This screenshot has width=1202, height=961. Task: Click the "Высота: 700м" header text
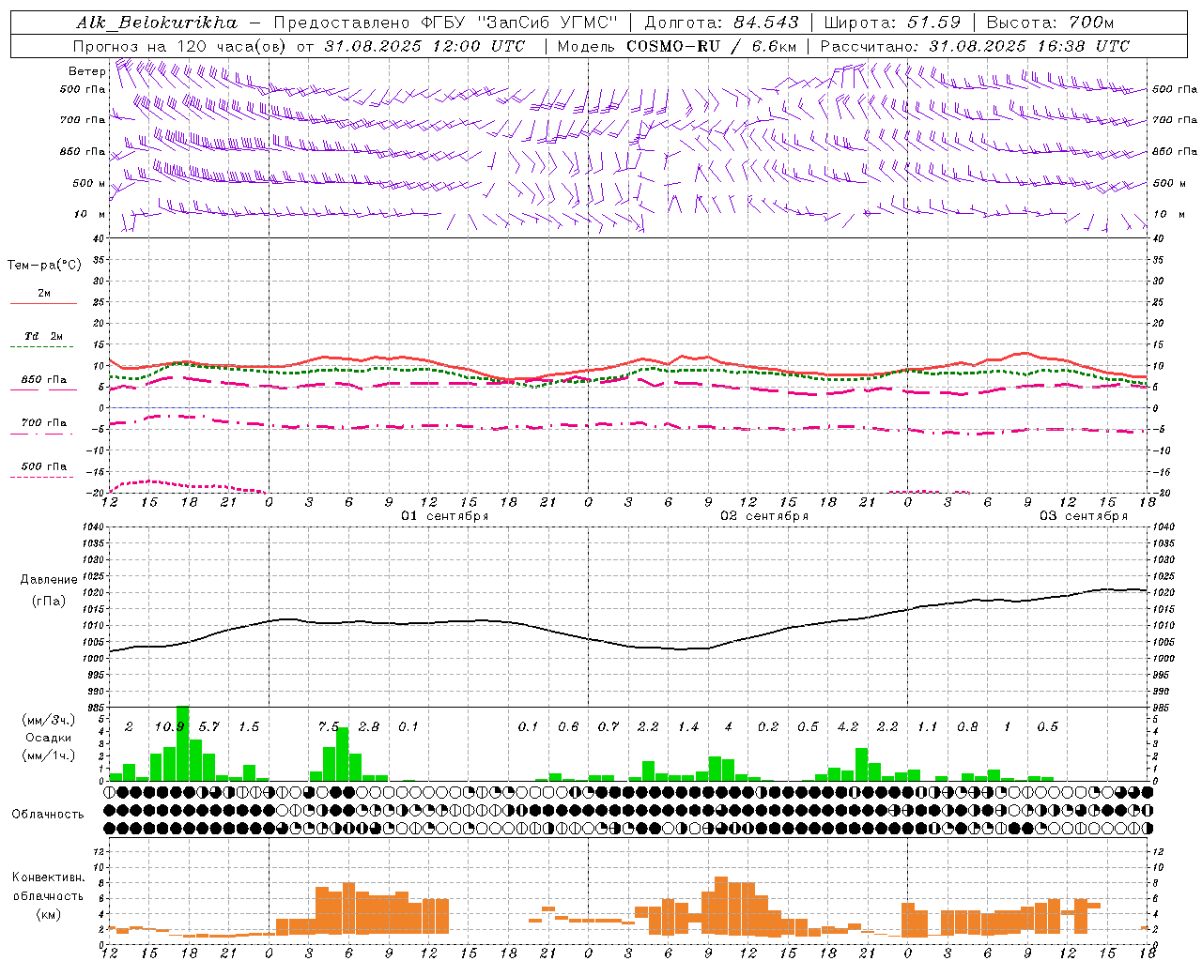(1050, 23)
